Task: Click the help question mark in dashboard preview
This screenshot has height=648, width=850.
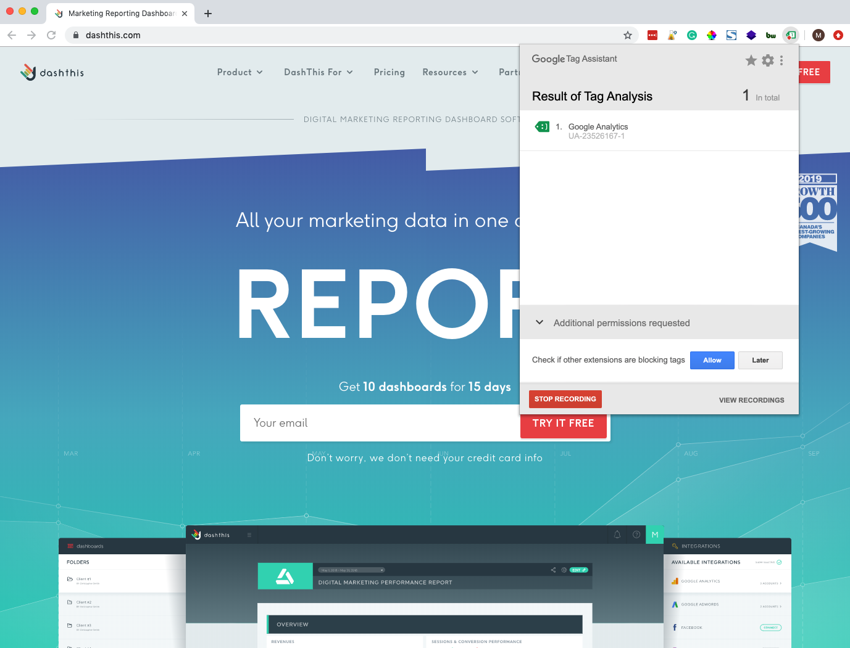Action: (x=636, y=535)
